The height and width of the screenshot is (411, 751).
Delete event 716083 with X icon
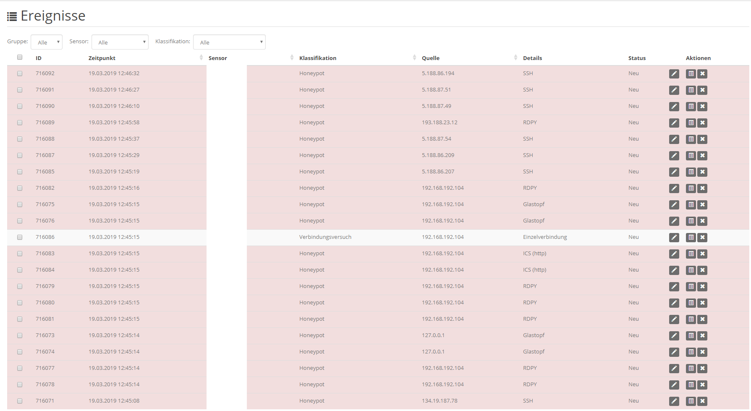click(702, 254)
